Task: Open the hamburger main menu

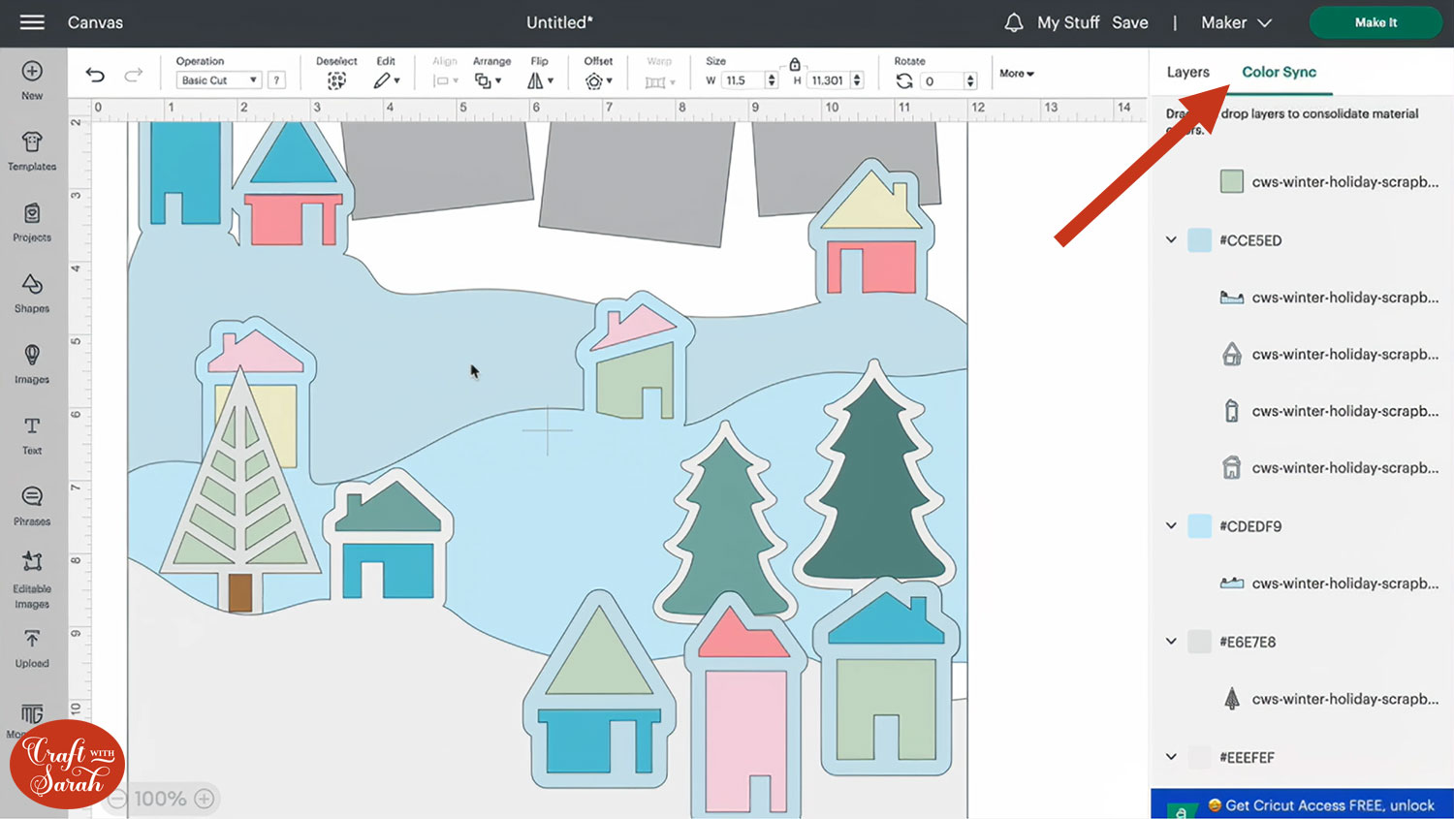Action: (32, 22)
